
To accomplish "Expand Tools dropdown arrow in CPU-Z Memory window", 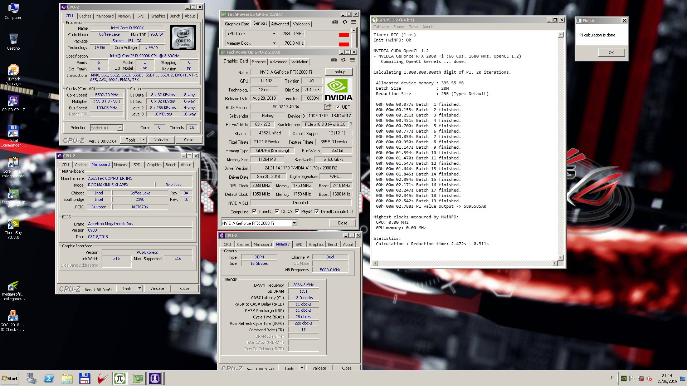I will [x=302, y=368].
